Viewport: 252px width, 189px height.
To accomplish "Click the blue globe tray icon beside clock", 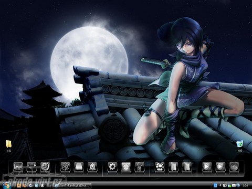I will tap(238, 185).
